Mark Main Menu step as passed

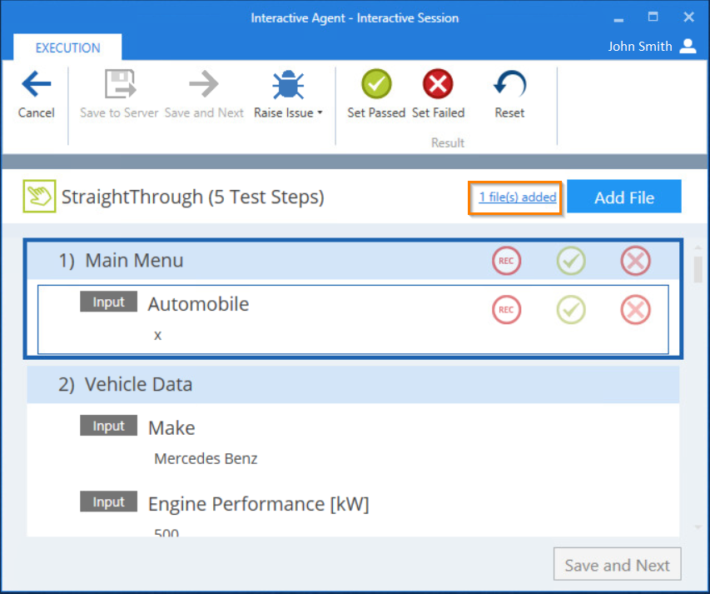point(571,261)
